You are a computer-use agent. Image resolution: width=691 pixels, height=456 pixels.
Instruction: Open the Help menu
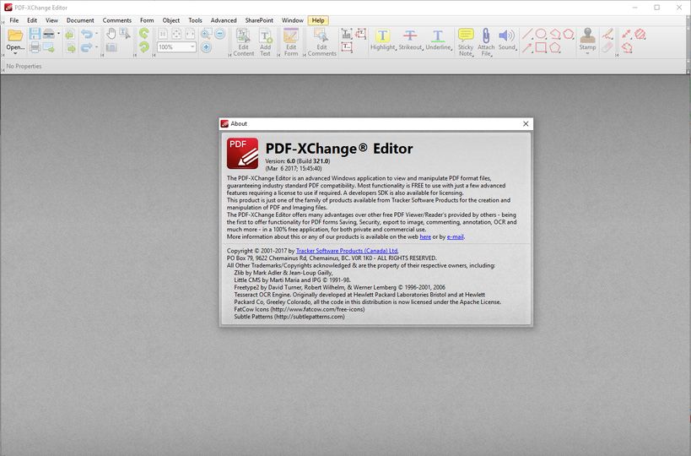point(318,20)
